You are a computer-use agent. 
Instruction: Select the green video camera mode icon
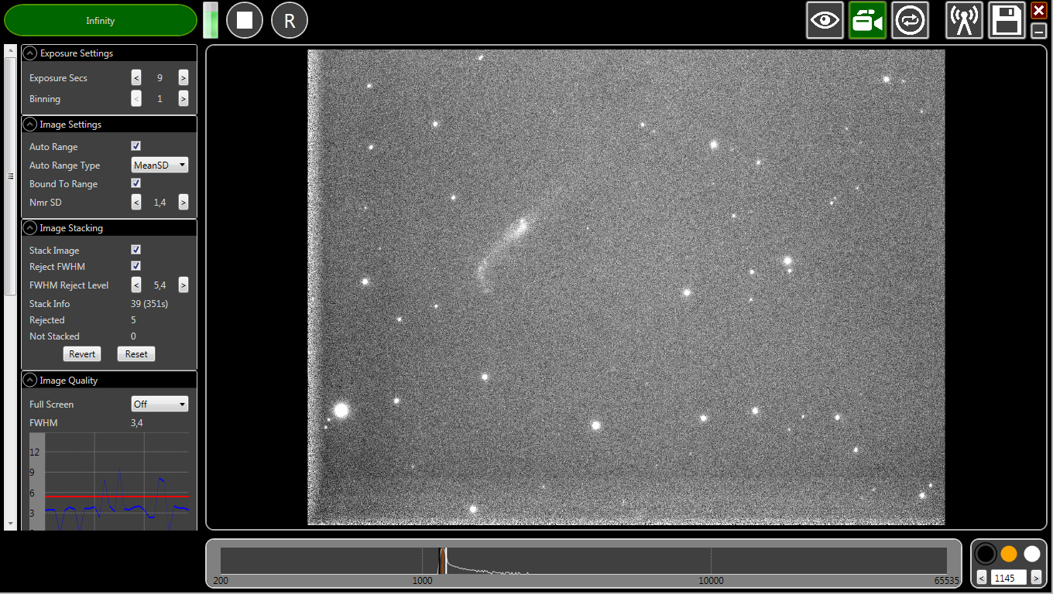coord(867,20)
